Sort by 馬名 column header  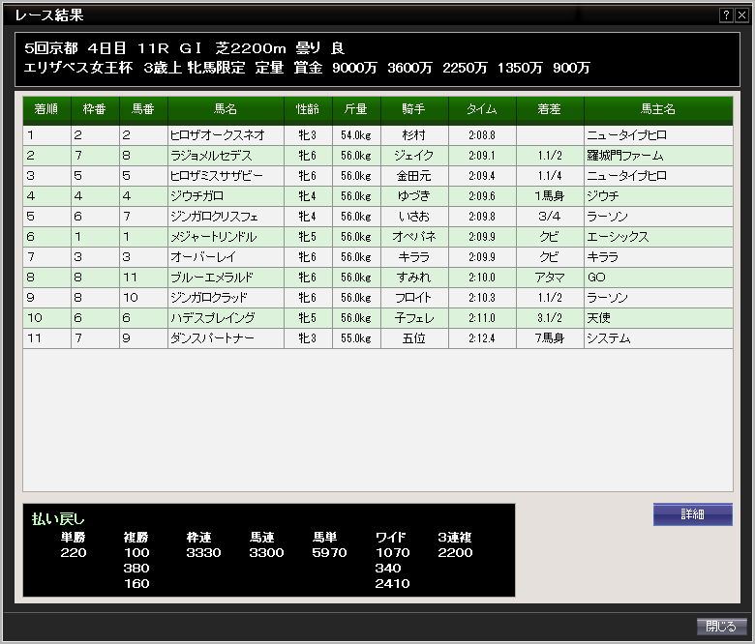point(226,109)
